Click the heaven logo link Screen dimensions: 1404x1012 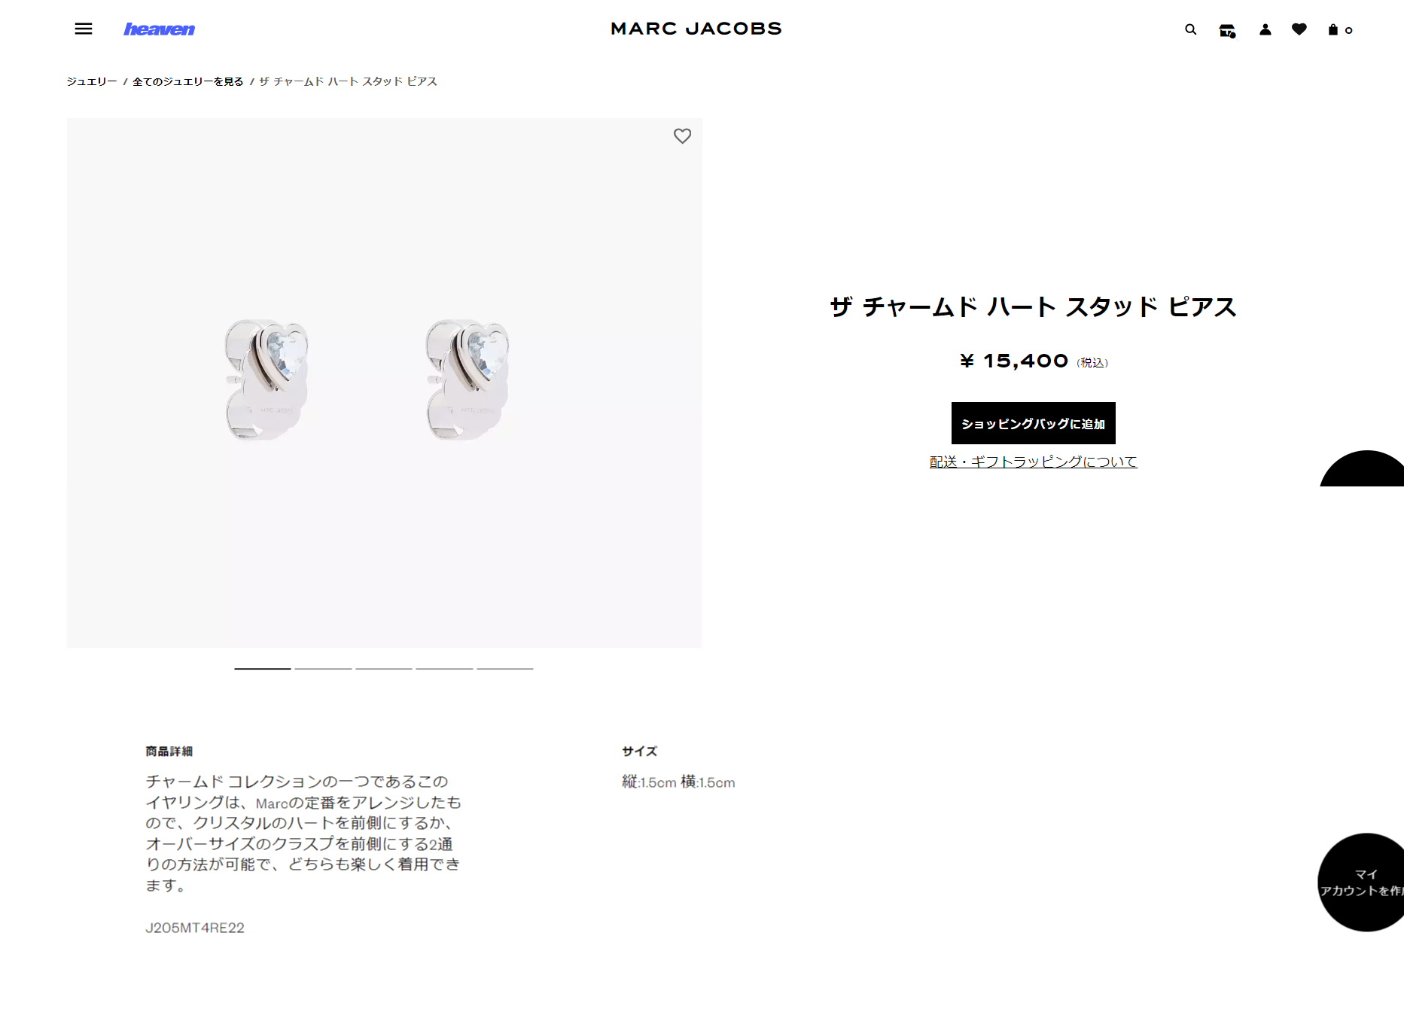tap(159, 29)
